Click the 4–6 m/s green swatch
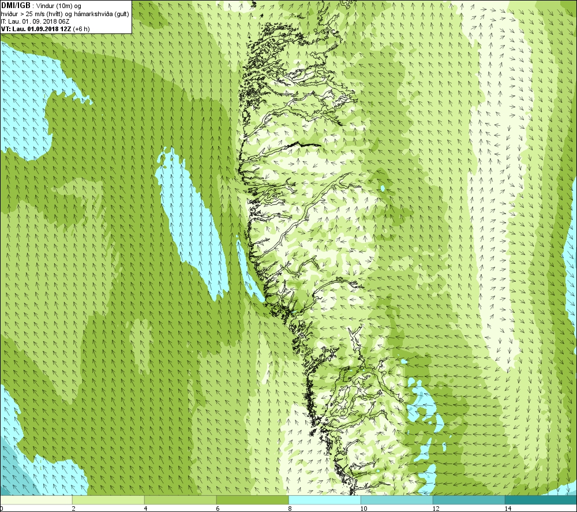Image resolution: width=577 pixels, height=512 pixels. point(180,500)
